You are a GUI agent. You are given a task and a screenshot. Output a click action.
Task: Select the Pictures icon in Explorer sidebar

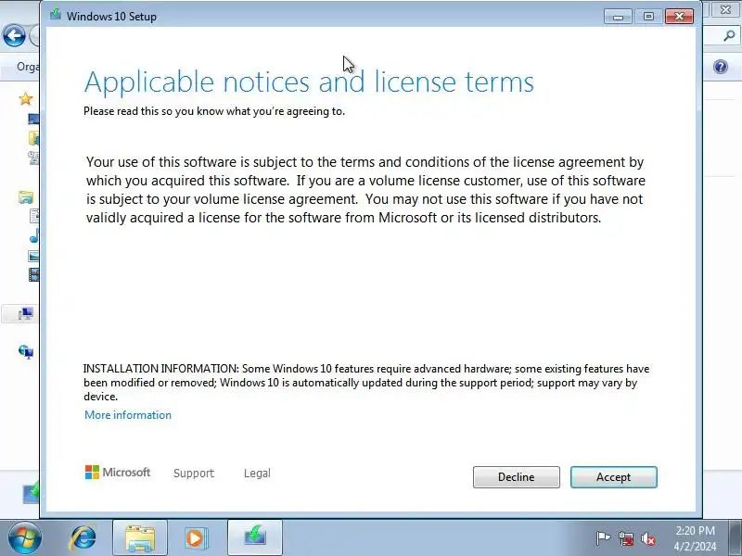34,257
